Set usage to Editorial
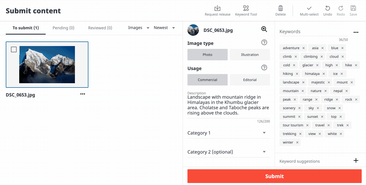 250,80
